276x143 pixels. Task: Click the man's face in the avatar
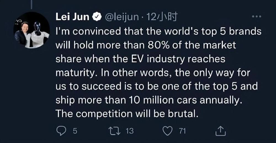[24, 26]
